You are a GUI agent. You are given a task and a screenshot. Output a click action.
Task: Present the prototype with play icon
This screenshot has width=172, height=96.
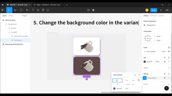click(x=161, y=10)
